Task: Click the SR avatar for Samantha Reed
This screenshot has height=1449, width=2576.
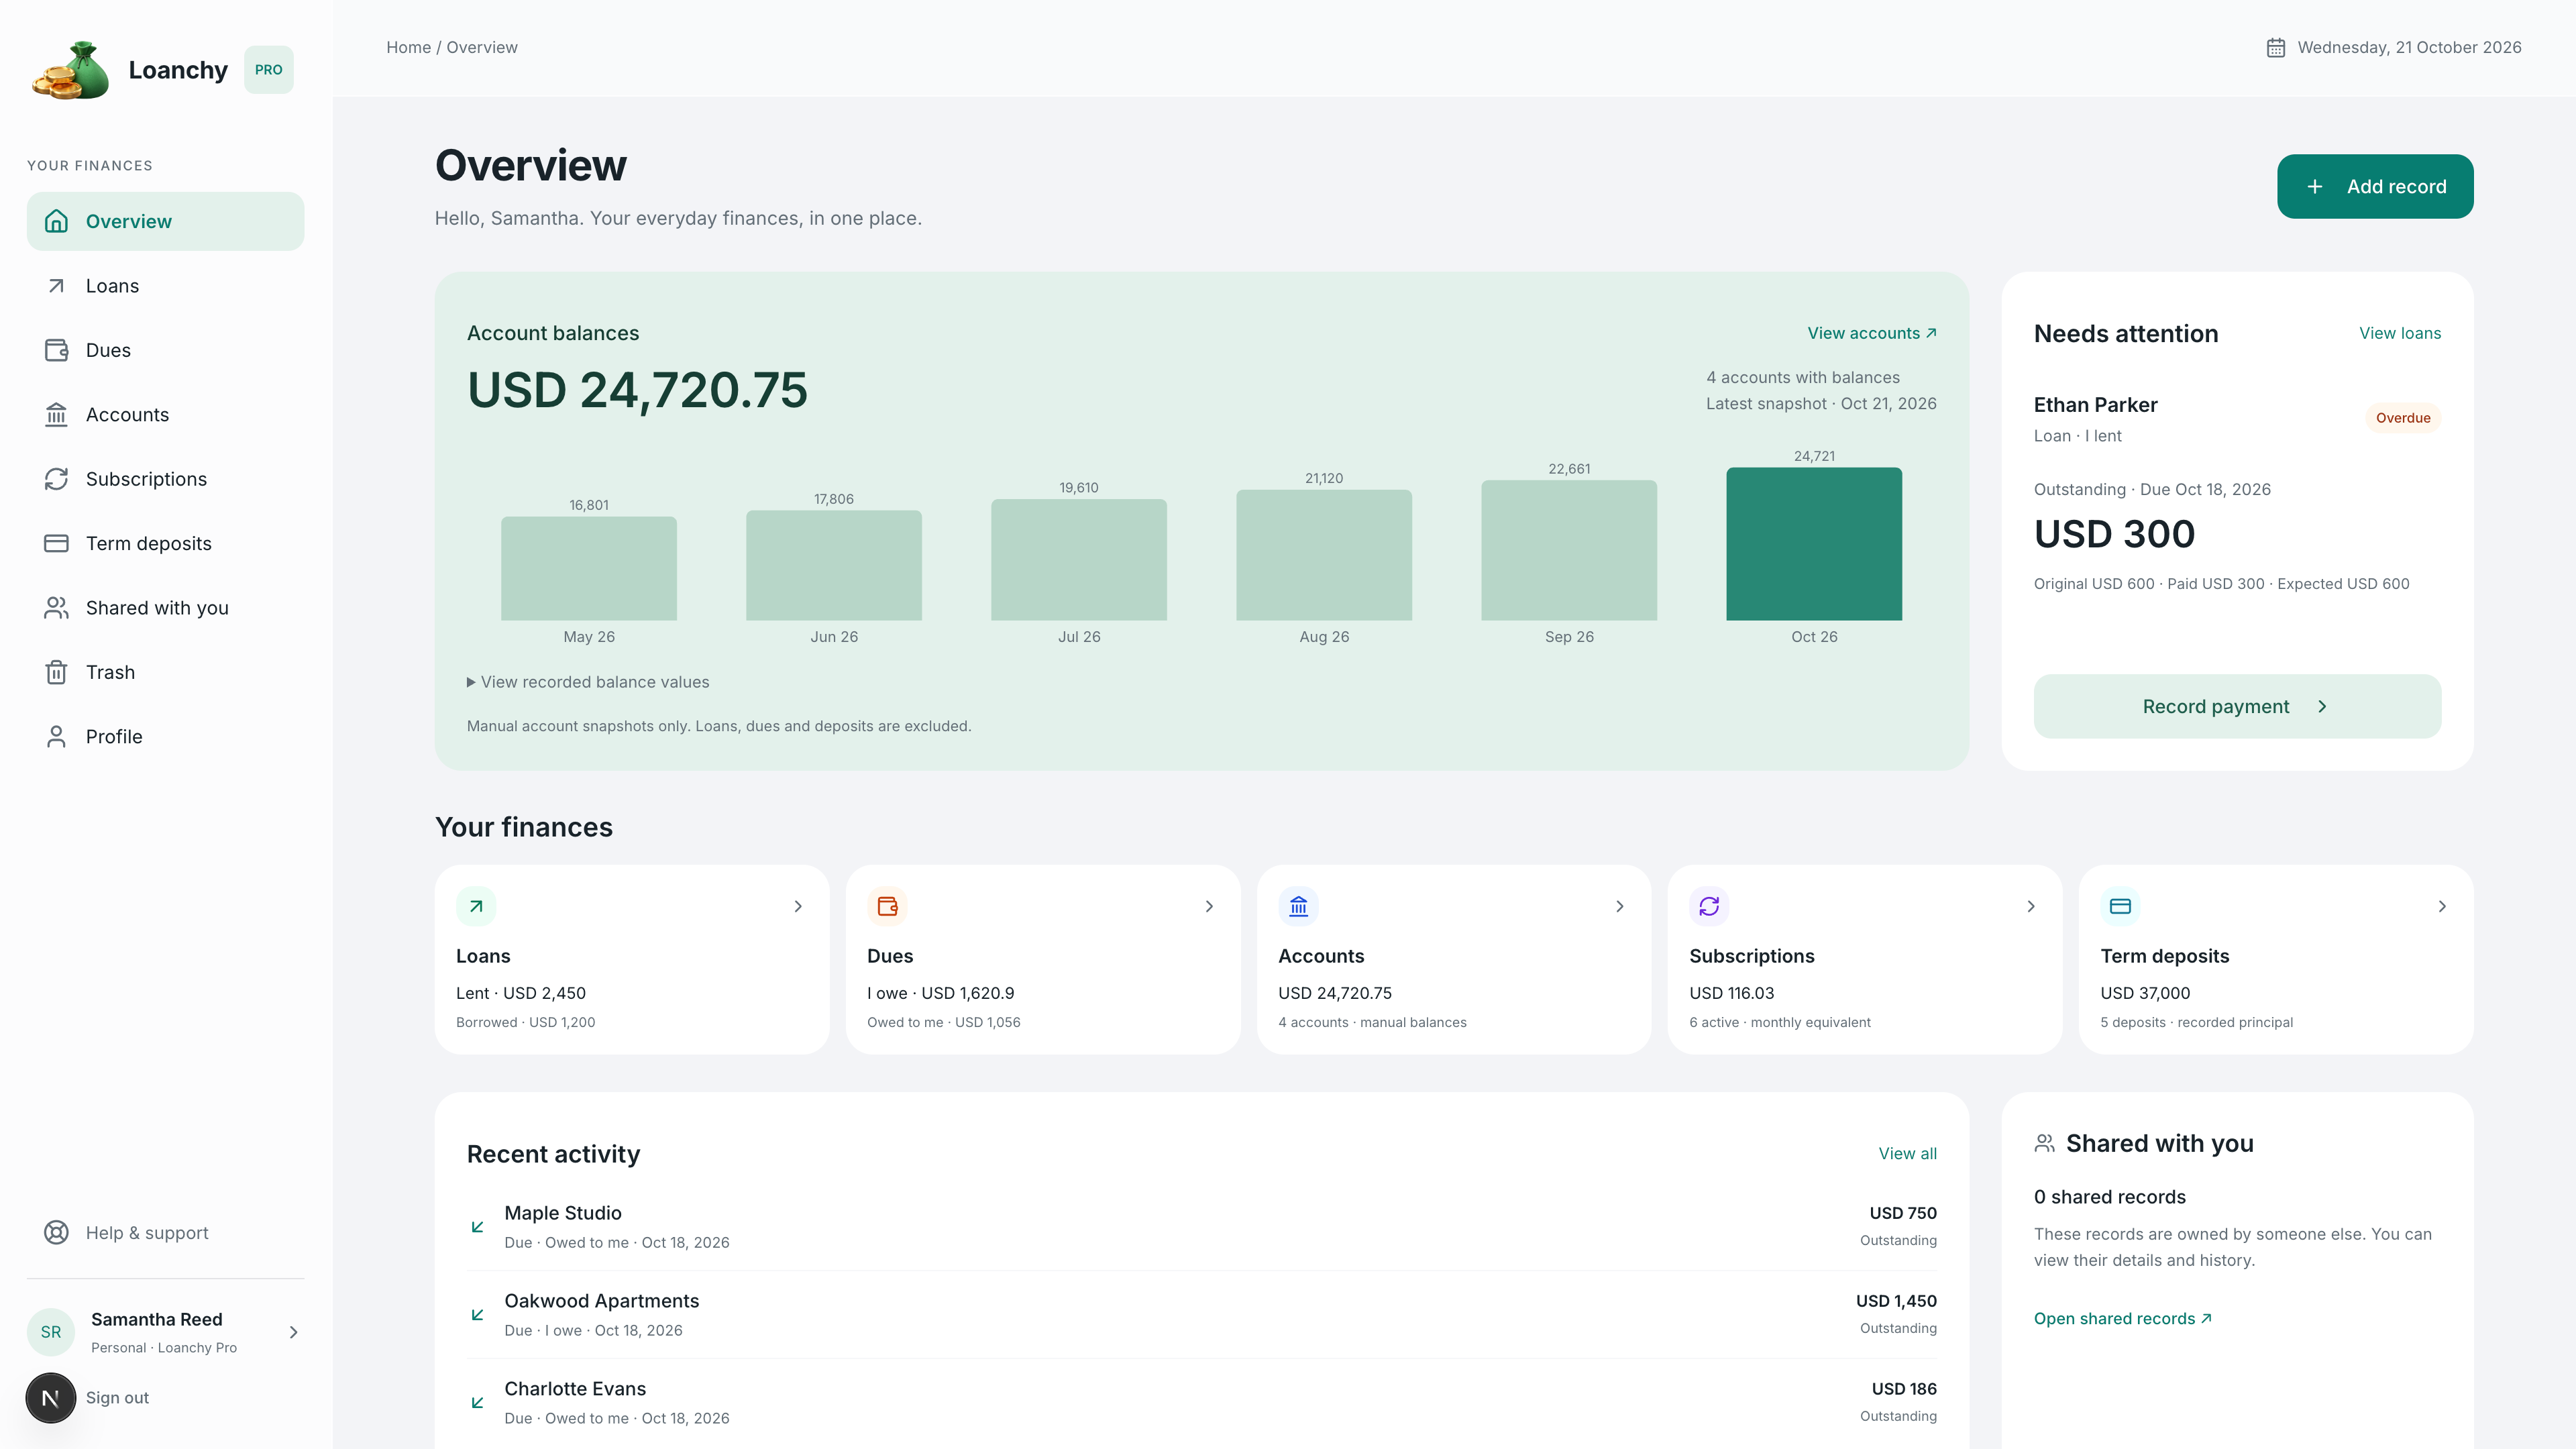Action: pos(51,1332)
